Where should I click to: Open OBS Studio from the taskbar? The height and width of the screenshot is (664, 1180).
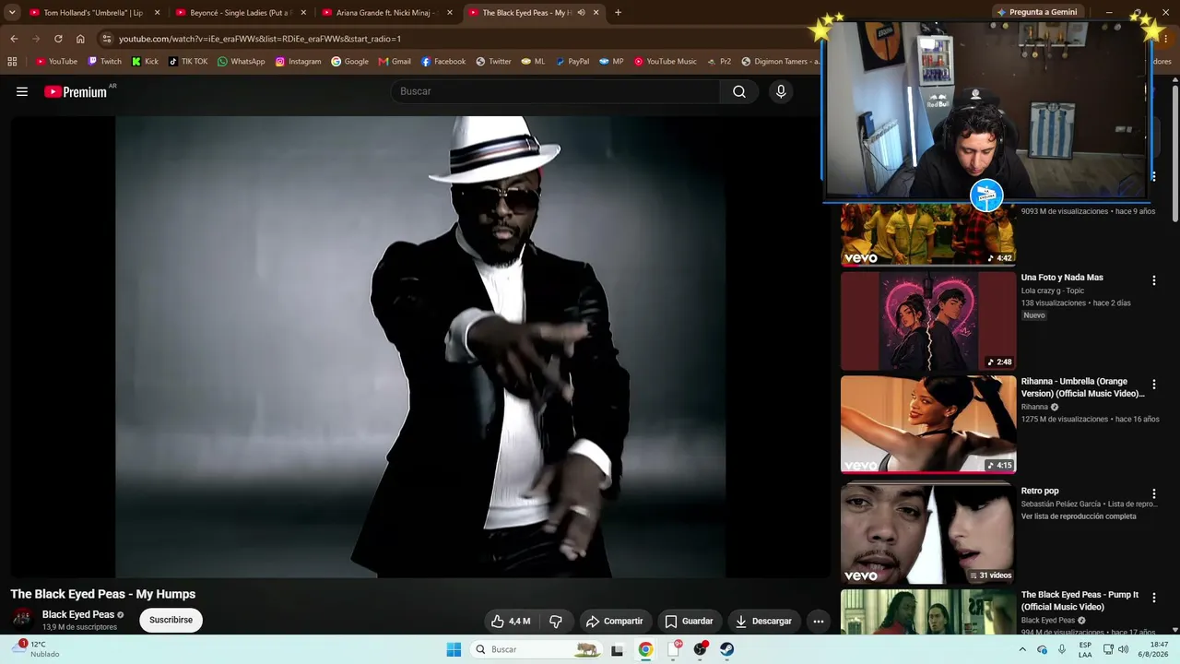700,649
